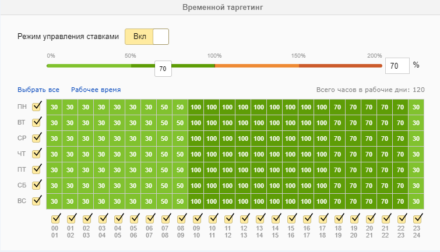This screenshot has height=252, width=440.
Task: Toggle the 07-08 hour column checkbox
Action: coord(166,218)
